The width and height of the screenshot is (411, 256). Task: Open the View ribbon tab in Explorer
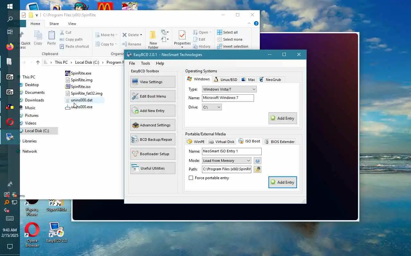[x=72, y=24]
